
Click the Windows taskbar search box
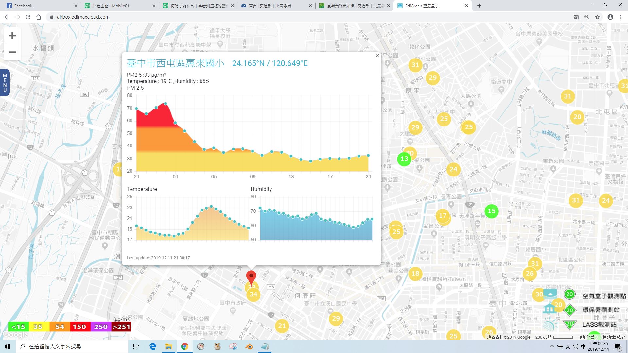[x=72, y=346]
